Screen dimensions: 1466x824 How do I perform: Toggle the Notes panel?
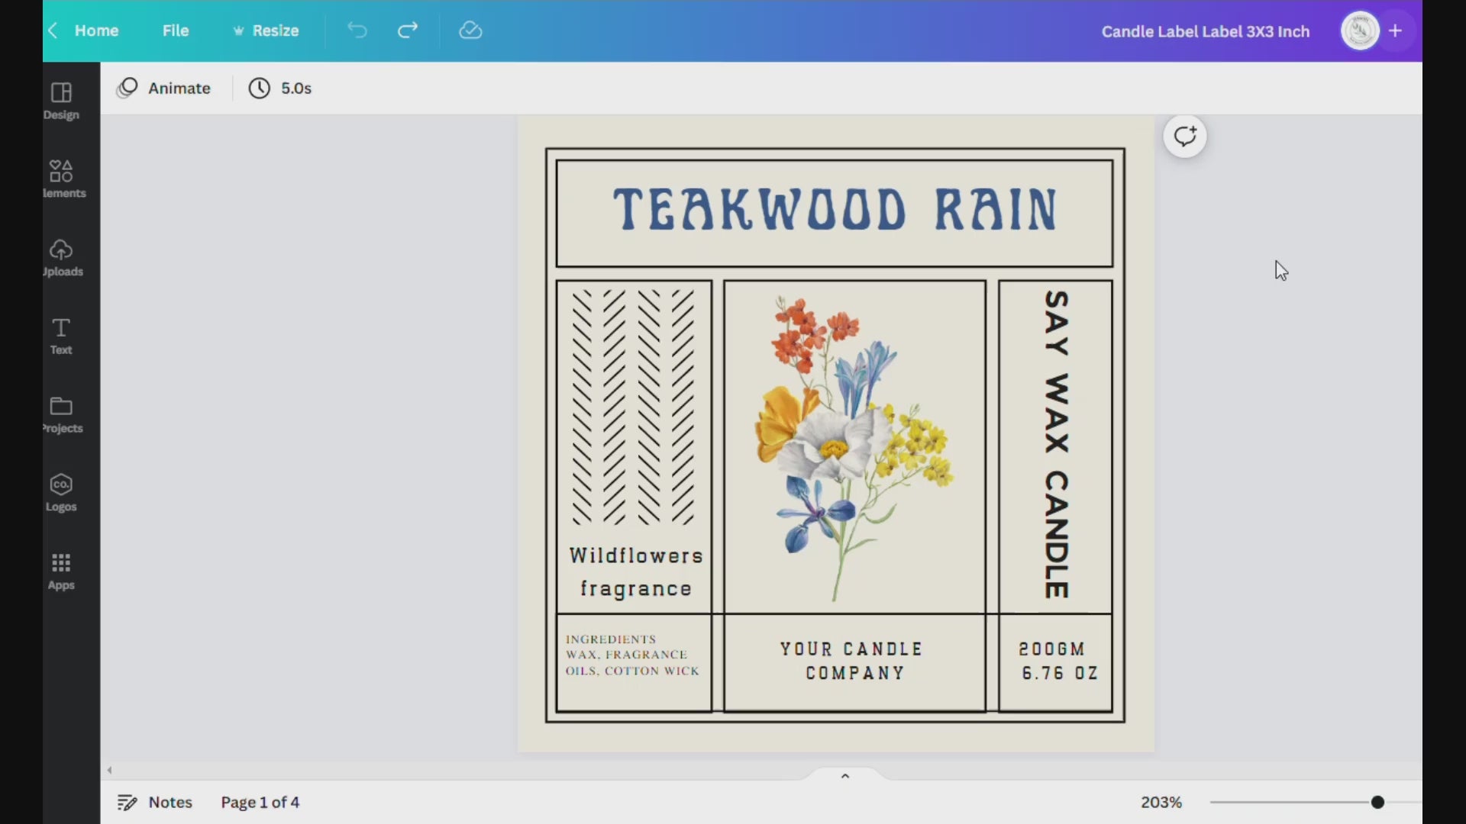155,802
